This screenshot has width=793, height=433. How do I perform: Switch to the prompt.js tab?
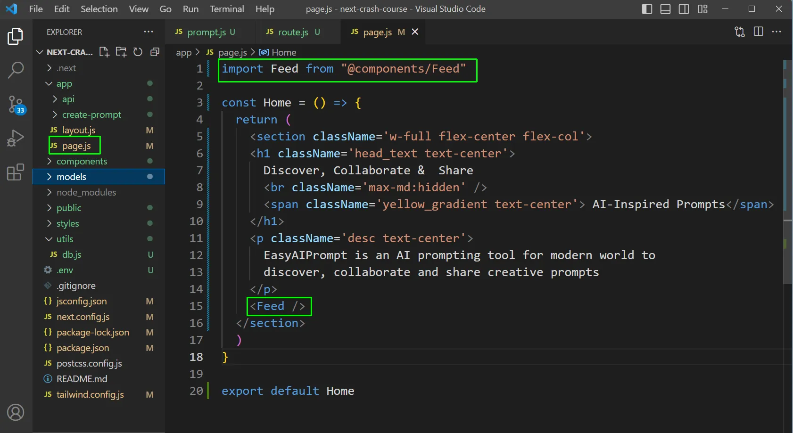210,32
